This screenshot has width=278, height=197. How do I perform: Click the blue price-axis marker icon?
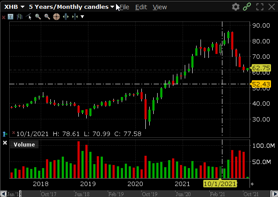pyautogui.click(x=5, y=134)
